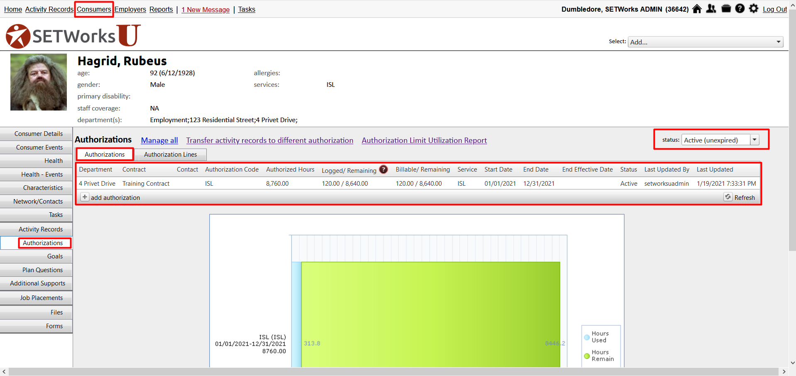Go to Home in the top navigation
The width and height of the screenshot is (796, 376).
point(13,9)
